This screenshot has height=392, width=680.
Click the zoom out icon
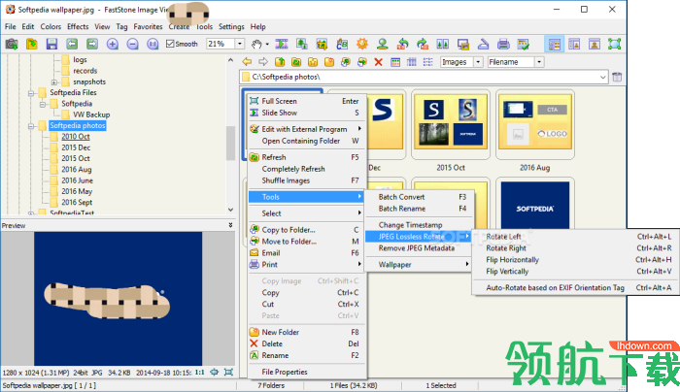click(x=133, y=44)
